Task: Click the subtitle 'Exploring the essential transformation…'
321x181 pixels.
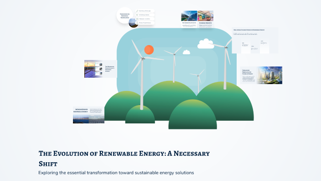Action: point(116,173)
